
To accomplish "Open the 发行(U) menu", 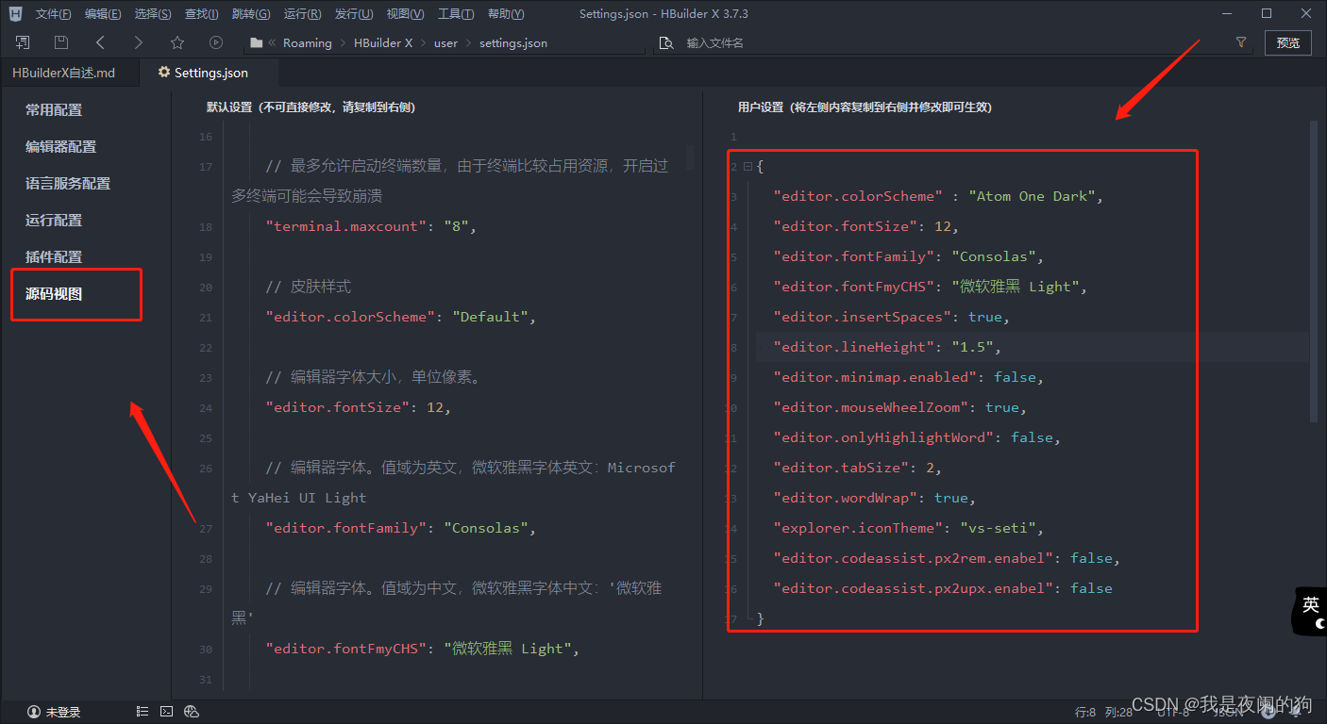I will 354,14.
